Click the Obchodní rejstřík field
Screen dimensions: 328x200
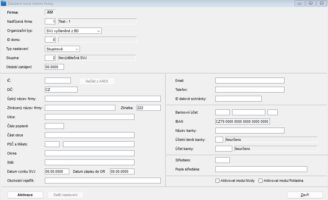tap(103, 181)
